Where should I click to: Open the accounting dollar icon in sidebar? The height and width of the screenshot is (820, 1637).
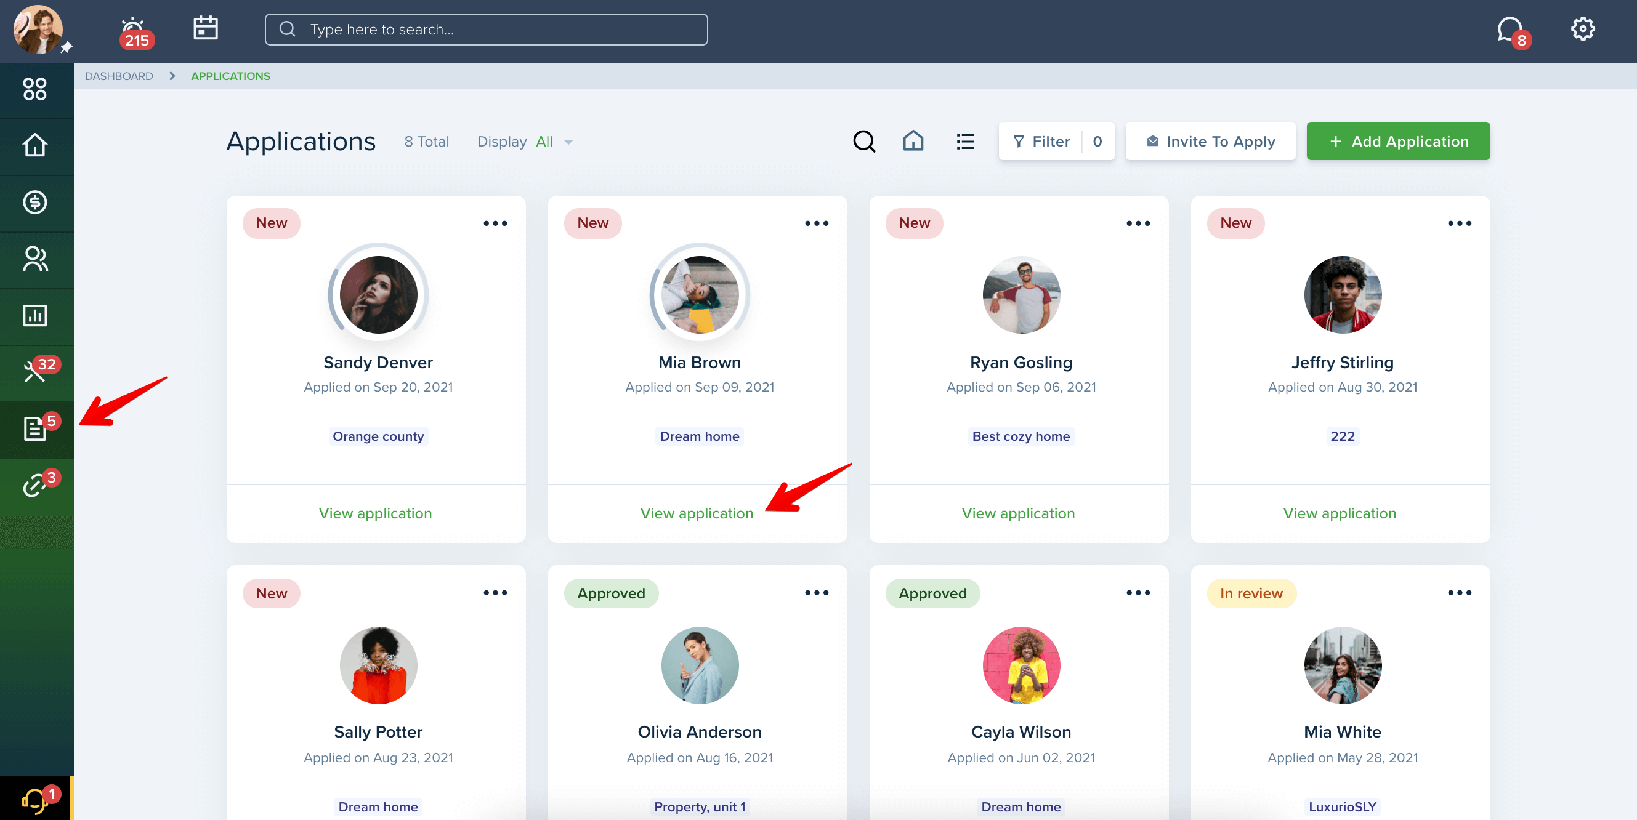35,202
